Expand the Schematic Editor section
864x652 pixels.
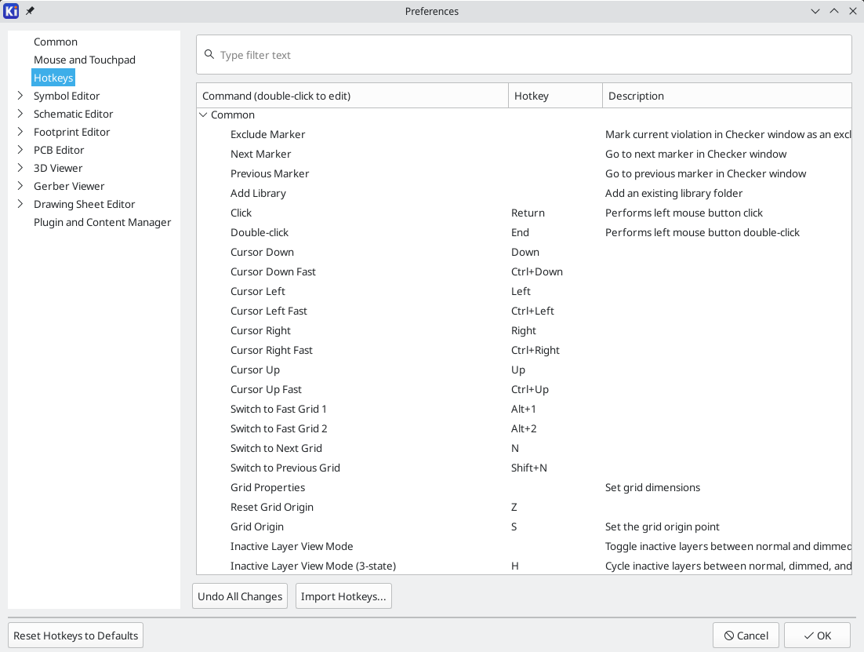click(x=21, y=114)
